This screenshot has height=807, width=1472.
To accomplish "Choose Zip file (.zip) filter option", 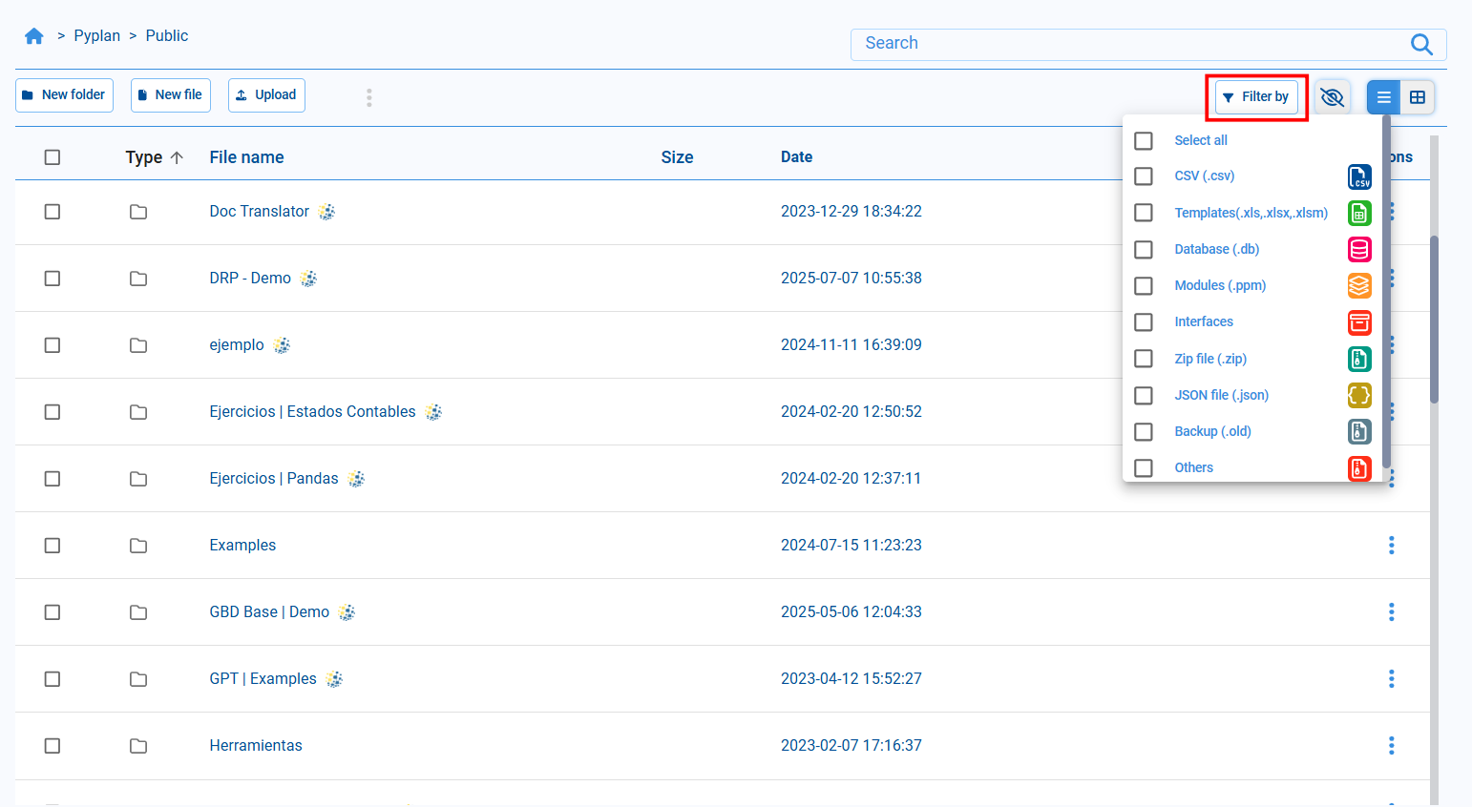I will pos(1209,359).
